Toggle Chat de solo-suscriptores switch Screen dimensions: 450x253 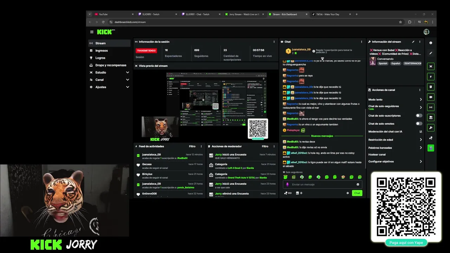pos(419,116)
